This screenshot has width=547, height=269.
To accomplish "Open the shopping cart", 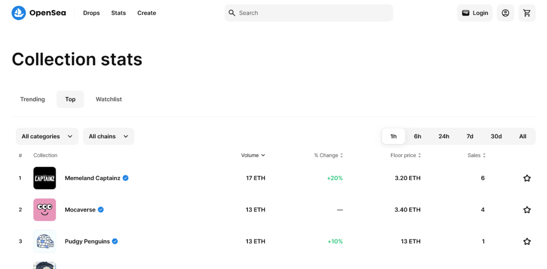I will pyautogui.click(x=527, y=13).
